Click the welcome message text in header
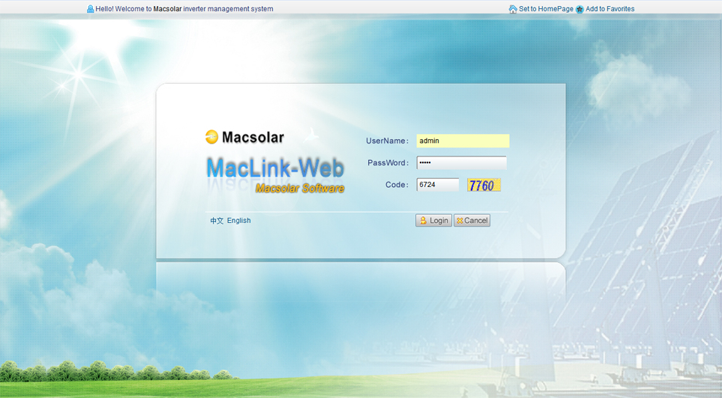The height and width of the screenshot is (398, 722). [x=184, y=9]
